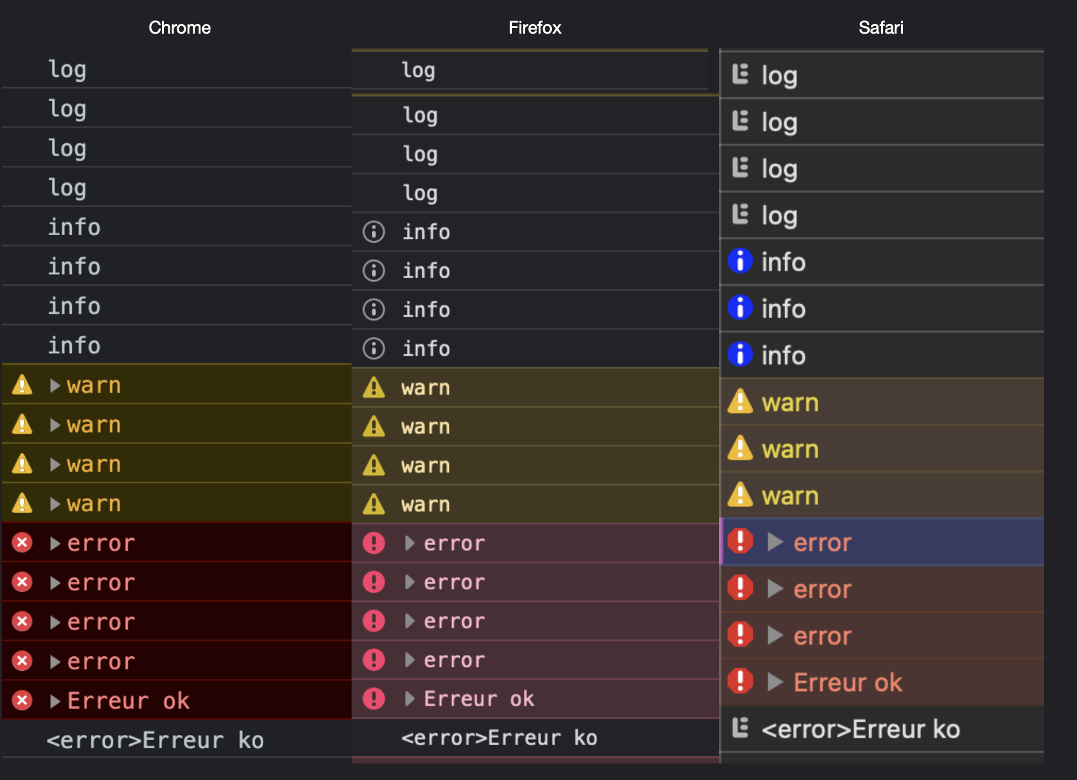Click the error icon in Safari's highlighted row
1077x780 pixels.
pyautogui.click(x=740, y=542)
